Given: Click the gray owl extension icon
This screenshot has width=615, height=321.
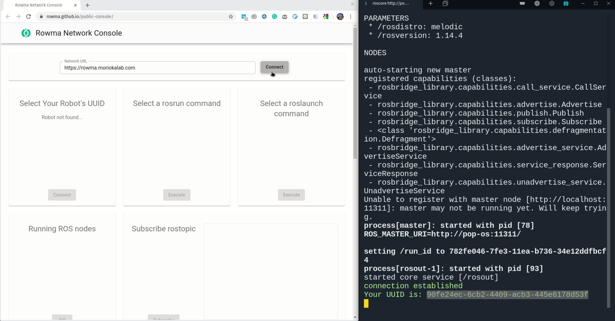Looking at the screenshot, I should tap(285, 17).
